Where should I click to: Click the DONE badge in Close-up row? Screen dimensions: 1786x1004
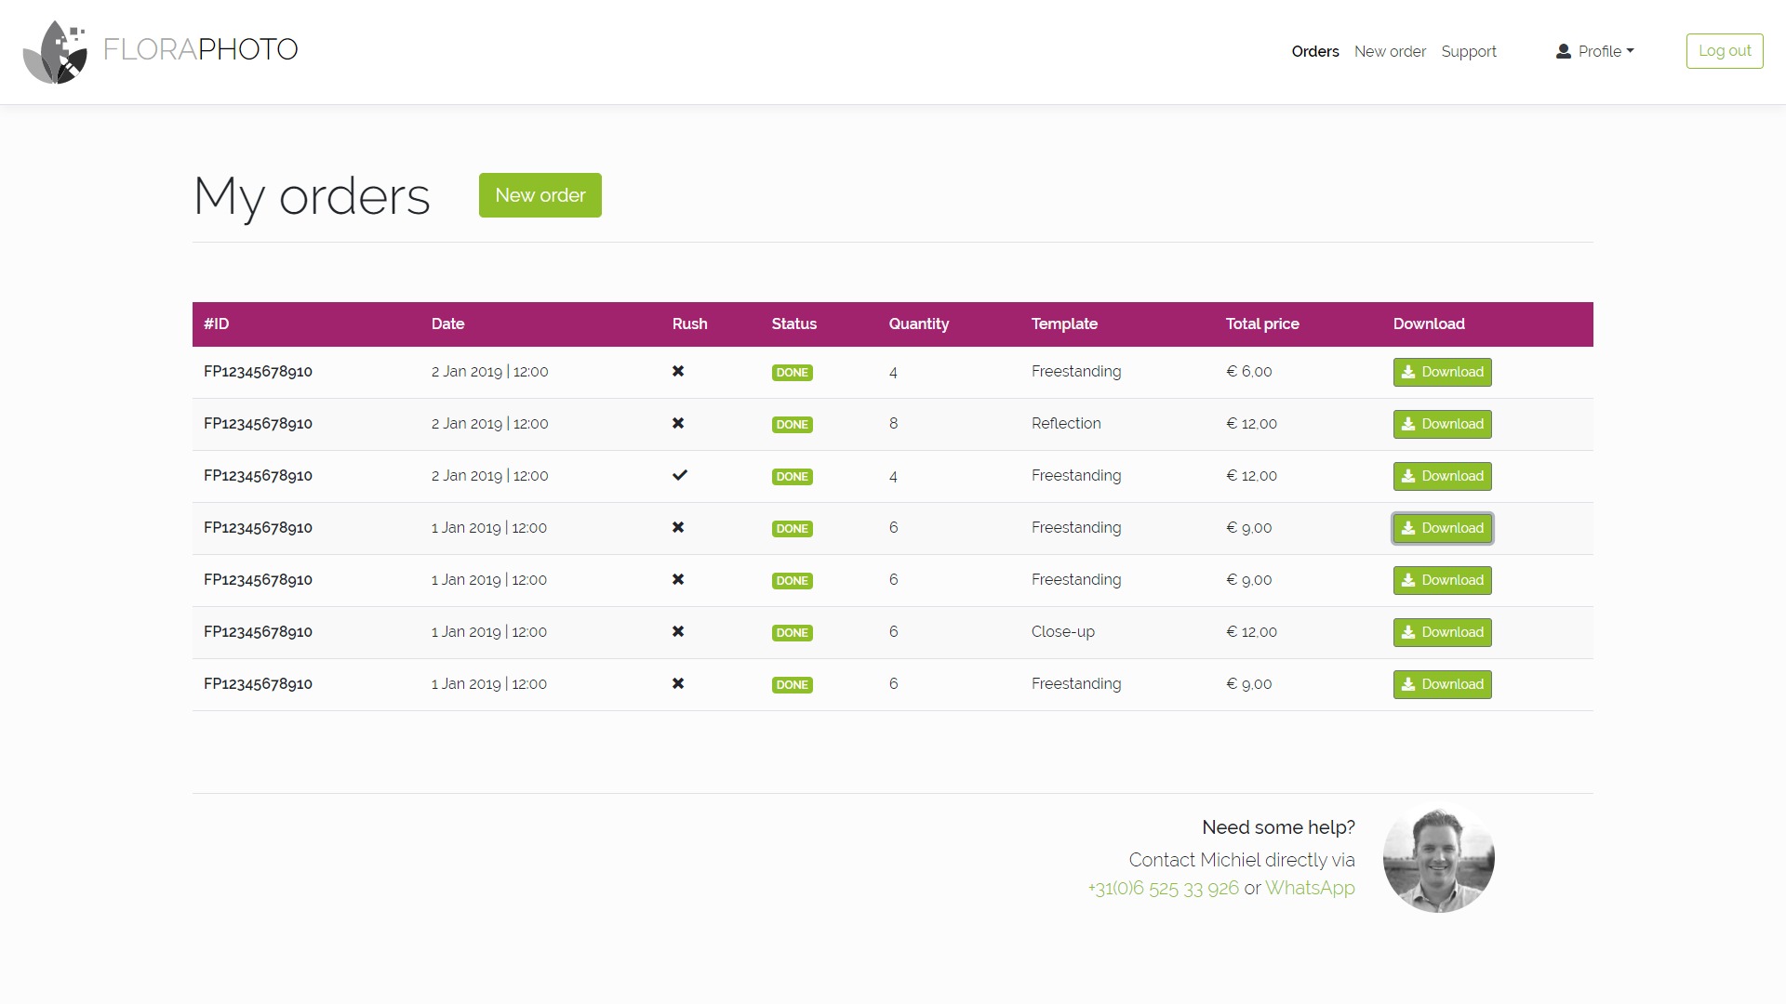coord(792,633)
